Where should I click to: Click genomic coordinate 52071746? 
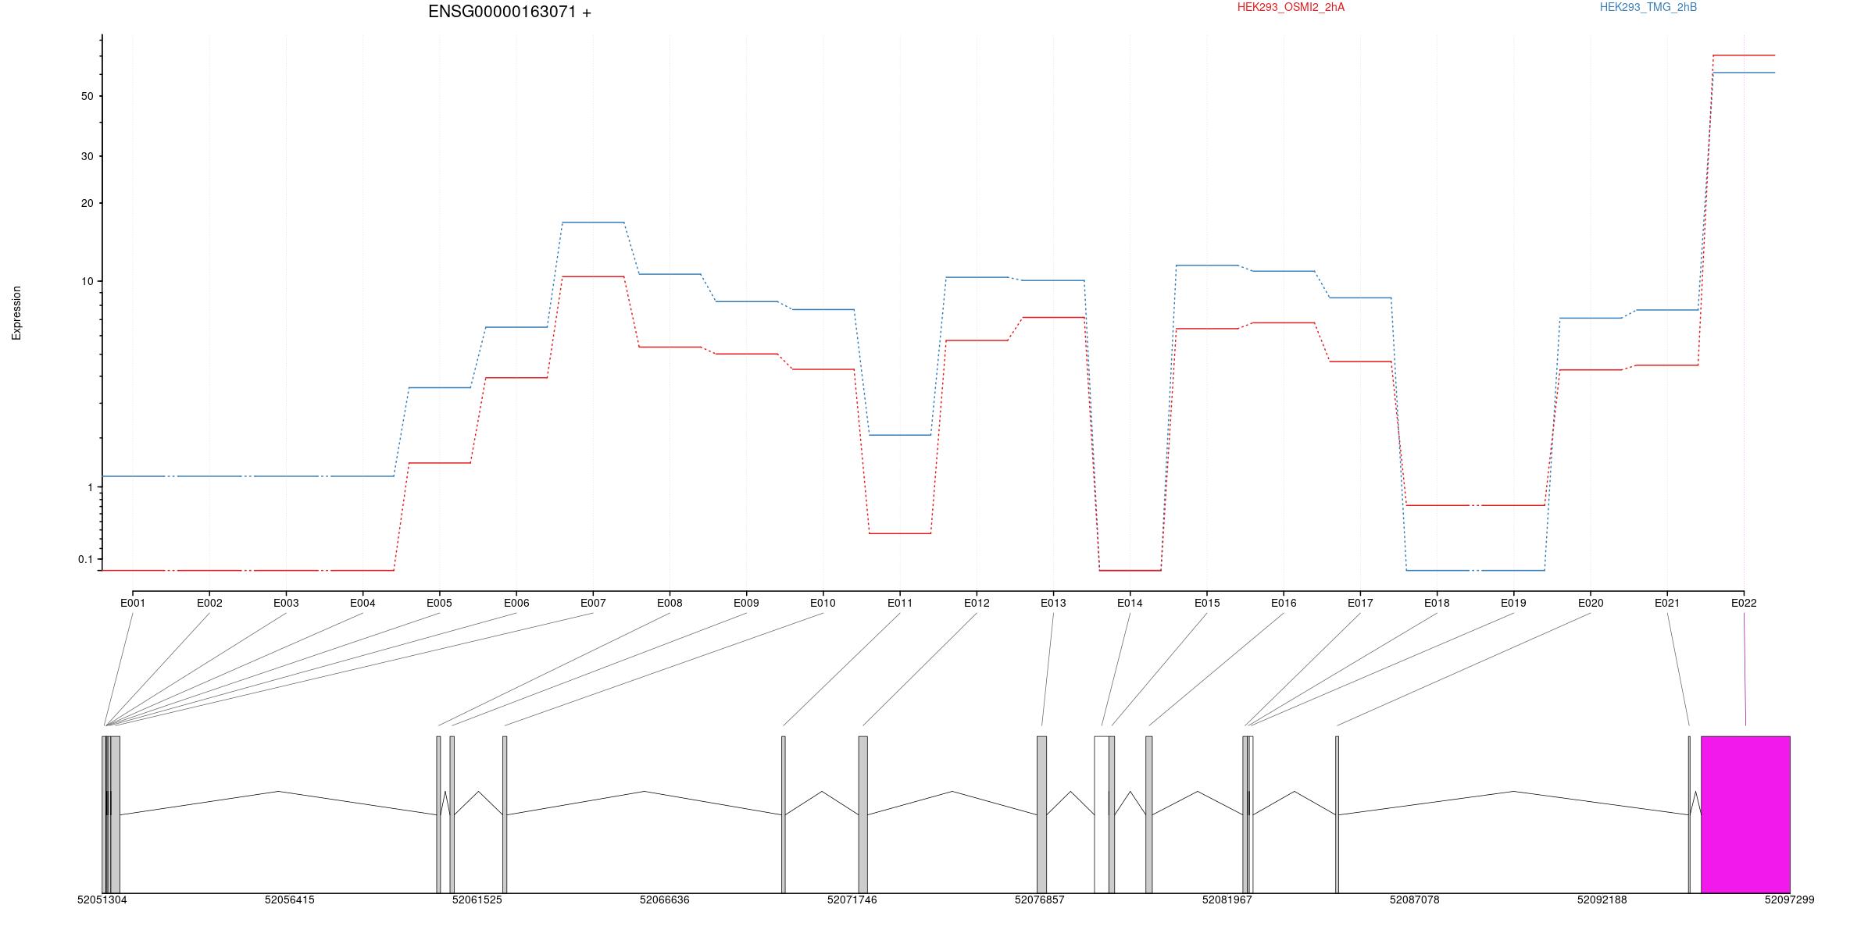click(x=852, y=900)
